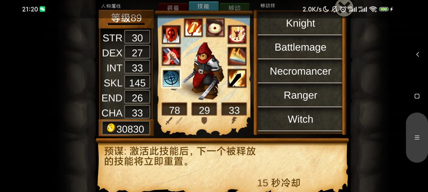Image resolution: width=428 pixels, height=192 pixels.
Task: Select the eyeball skill icon
Action: 215,28
